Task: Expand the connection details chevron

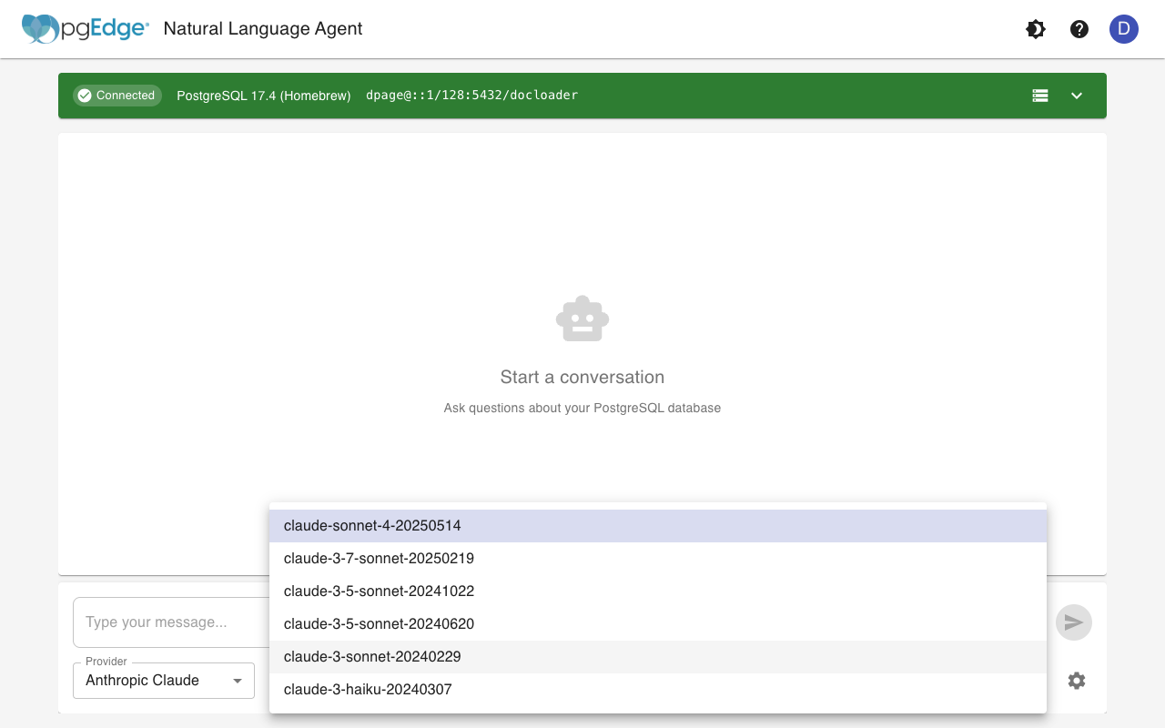Action: point(1077,96)
